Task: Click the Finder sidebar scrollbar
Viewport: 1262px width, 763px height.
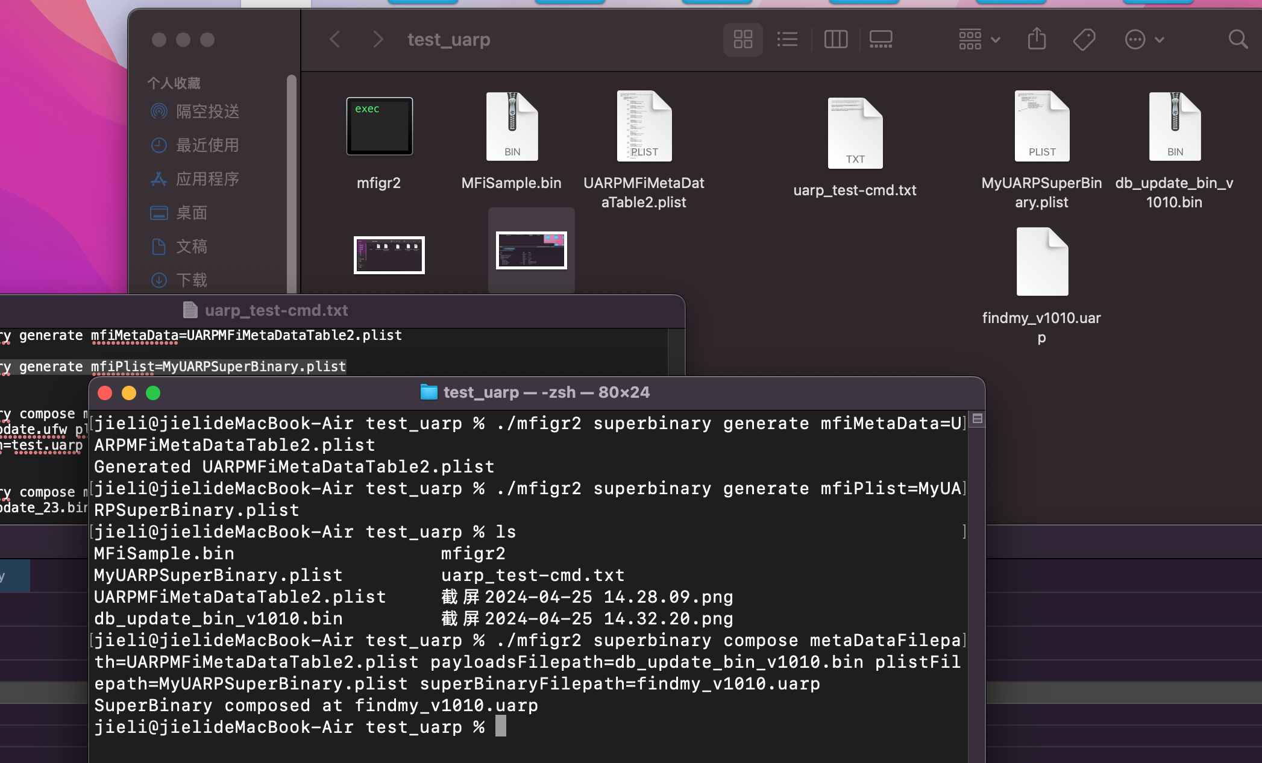Action: (292, 184)
